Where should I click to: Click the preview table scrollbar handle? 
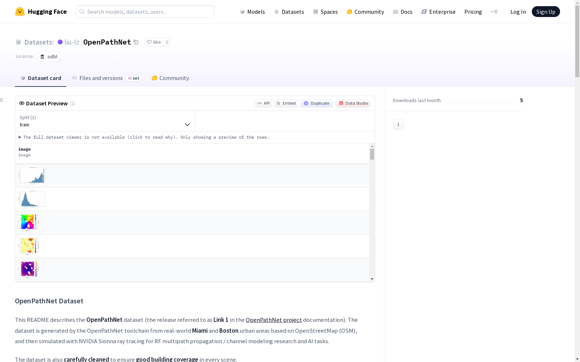(x=372, y=154)
